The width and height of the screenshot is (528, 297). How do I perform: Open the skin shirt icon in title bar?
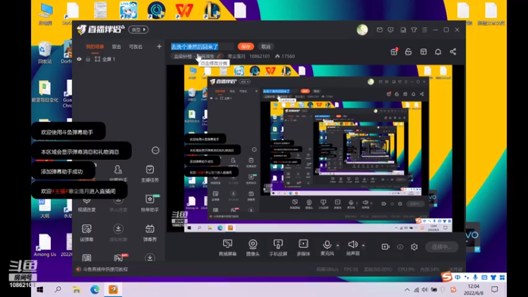coord(414,30)
